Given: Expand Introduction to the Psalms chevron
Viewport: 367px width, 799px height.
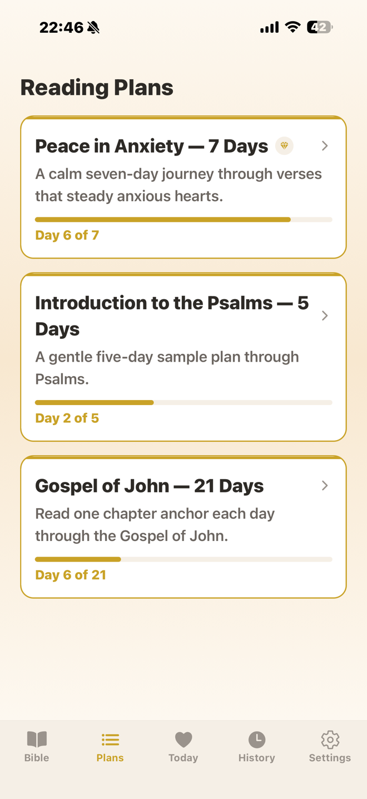Looking at the screenshot, I should pyautogui.click(x=325, y=316).
